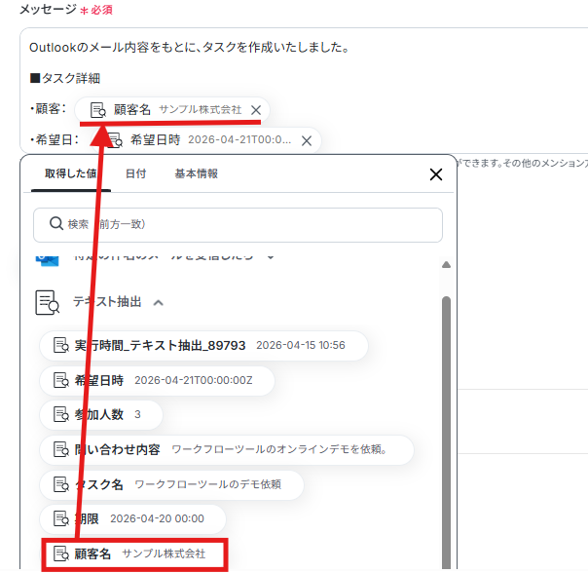The height and width of the screenshot is (573, 588).
Task: Select the 期限 2026-04-20 value
Action: coord(132,519)
